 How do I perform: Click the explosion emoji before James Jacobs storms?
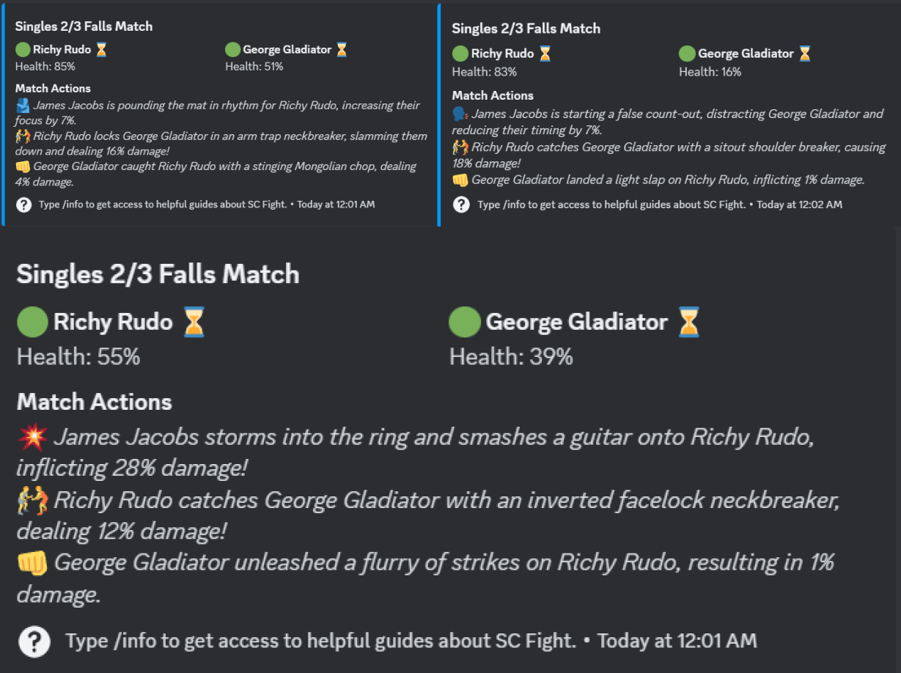tap(32, 438)
